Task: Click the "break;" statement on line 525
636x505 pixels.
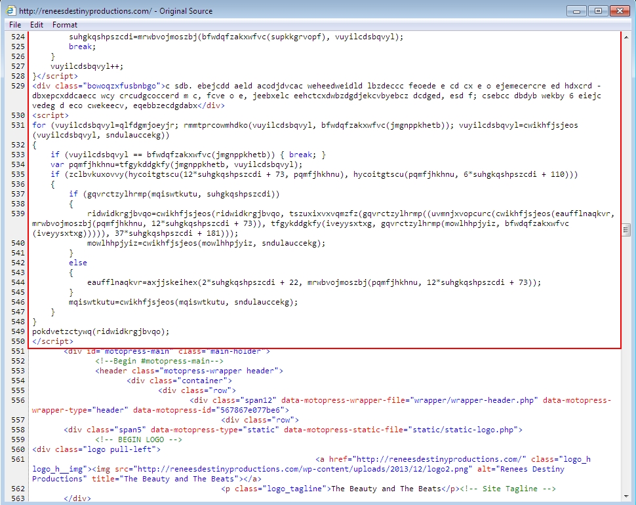Action: tap(82, 47)
